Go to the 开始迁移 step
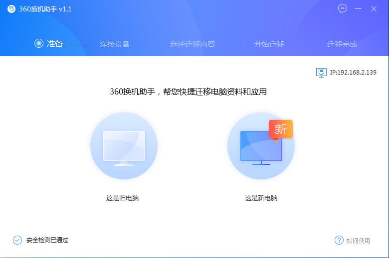The image size is (389, 258). pos(269,44)
